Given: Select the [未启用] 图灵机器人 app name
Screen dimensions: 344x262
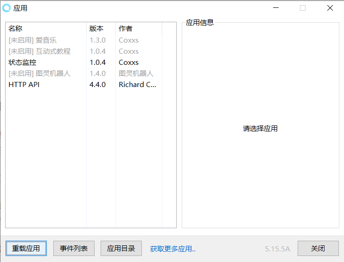Looking at the screenshot, I should 39,74.
